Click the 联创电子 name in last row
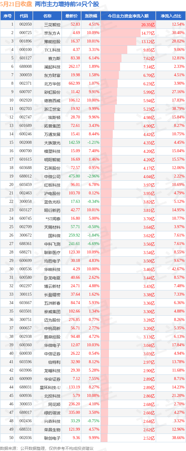Viewport: 186px width, 451px height. coord(52,438)
